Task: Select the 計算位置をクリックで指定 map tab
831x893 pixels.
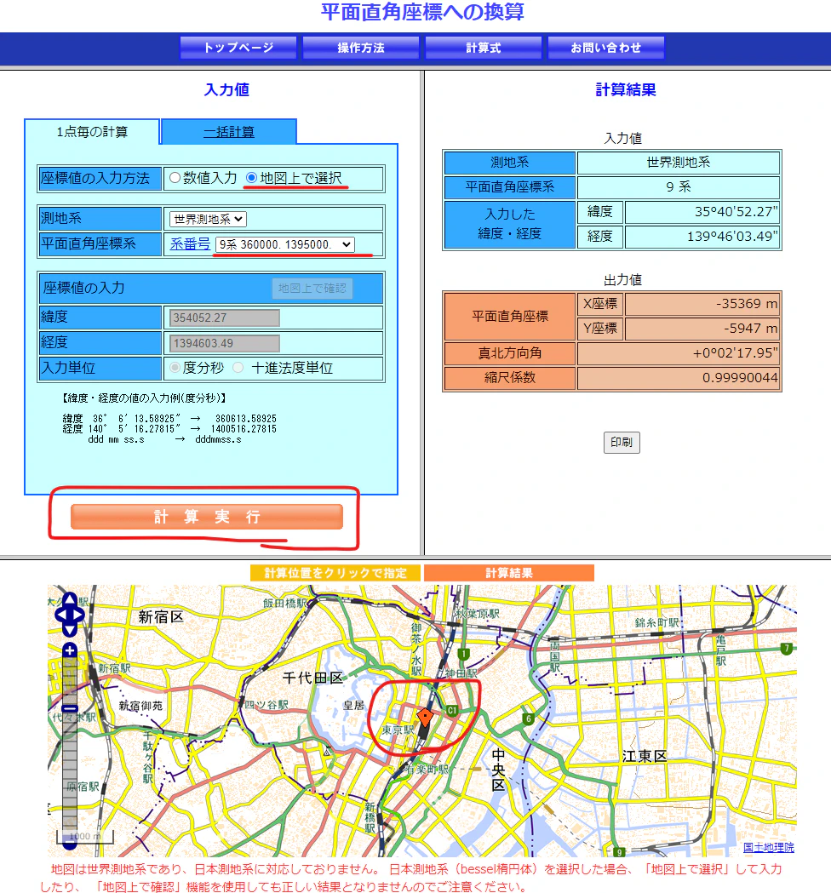Action: click(x=335, y=573)
